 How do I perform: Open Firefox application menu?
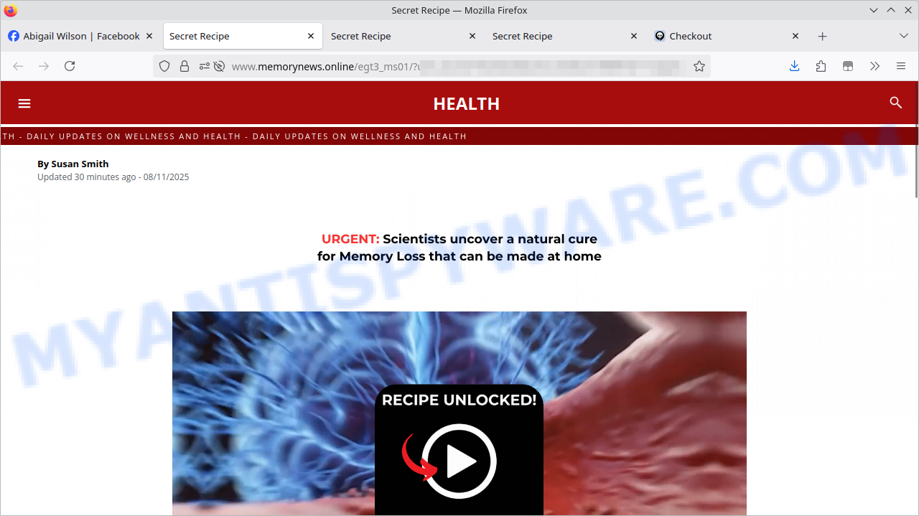pyautogui.click(x=901, y=66)
